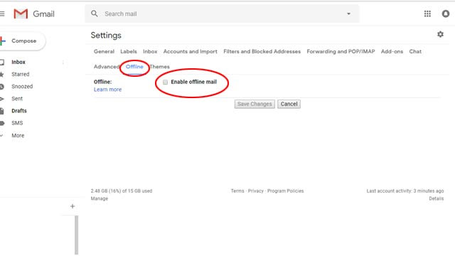Go to Drafts folder
This screenshot has width=455, height=256.
[x=19, y=111]
